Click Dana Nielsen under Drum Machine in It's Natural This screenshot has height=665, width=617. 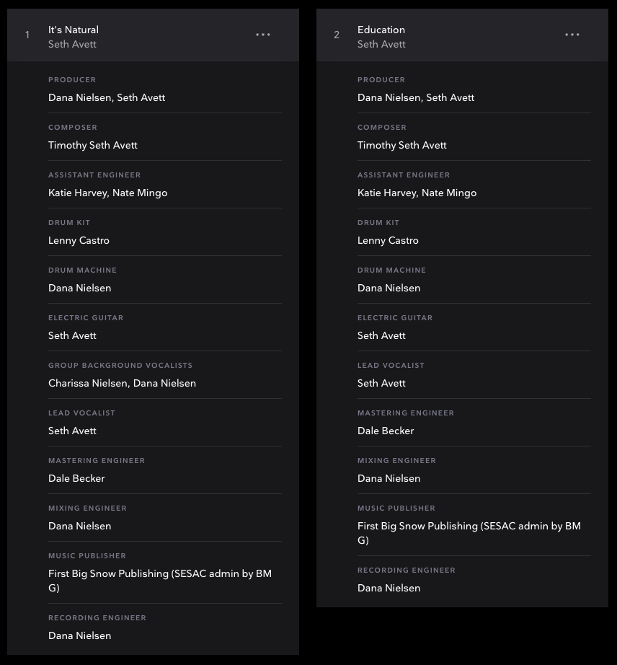(80, 288)
